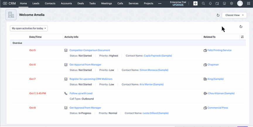Expand the Classic View dropdown
Screen dimensions: 253x127
point(234,15)
